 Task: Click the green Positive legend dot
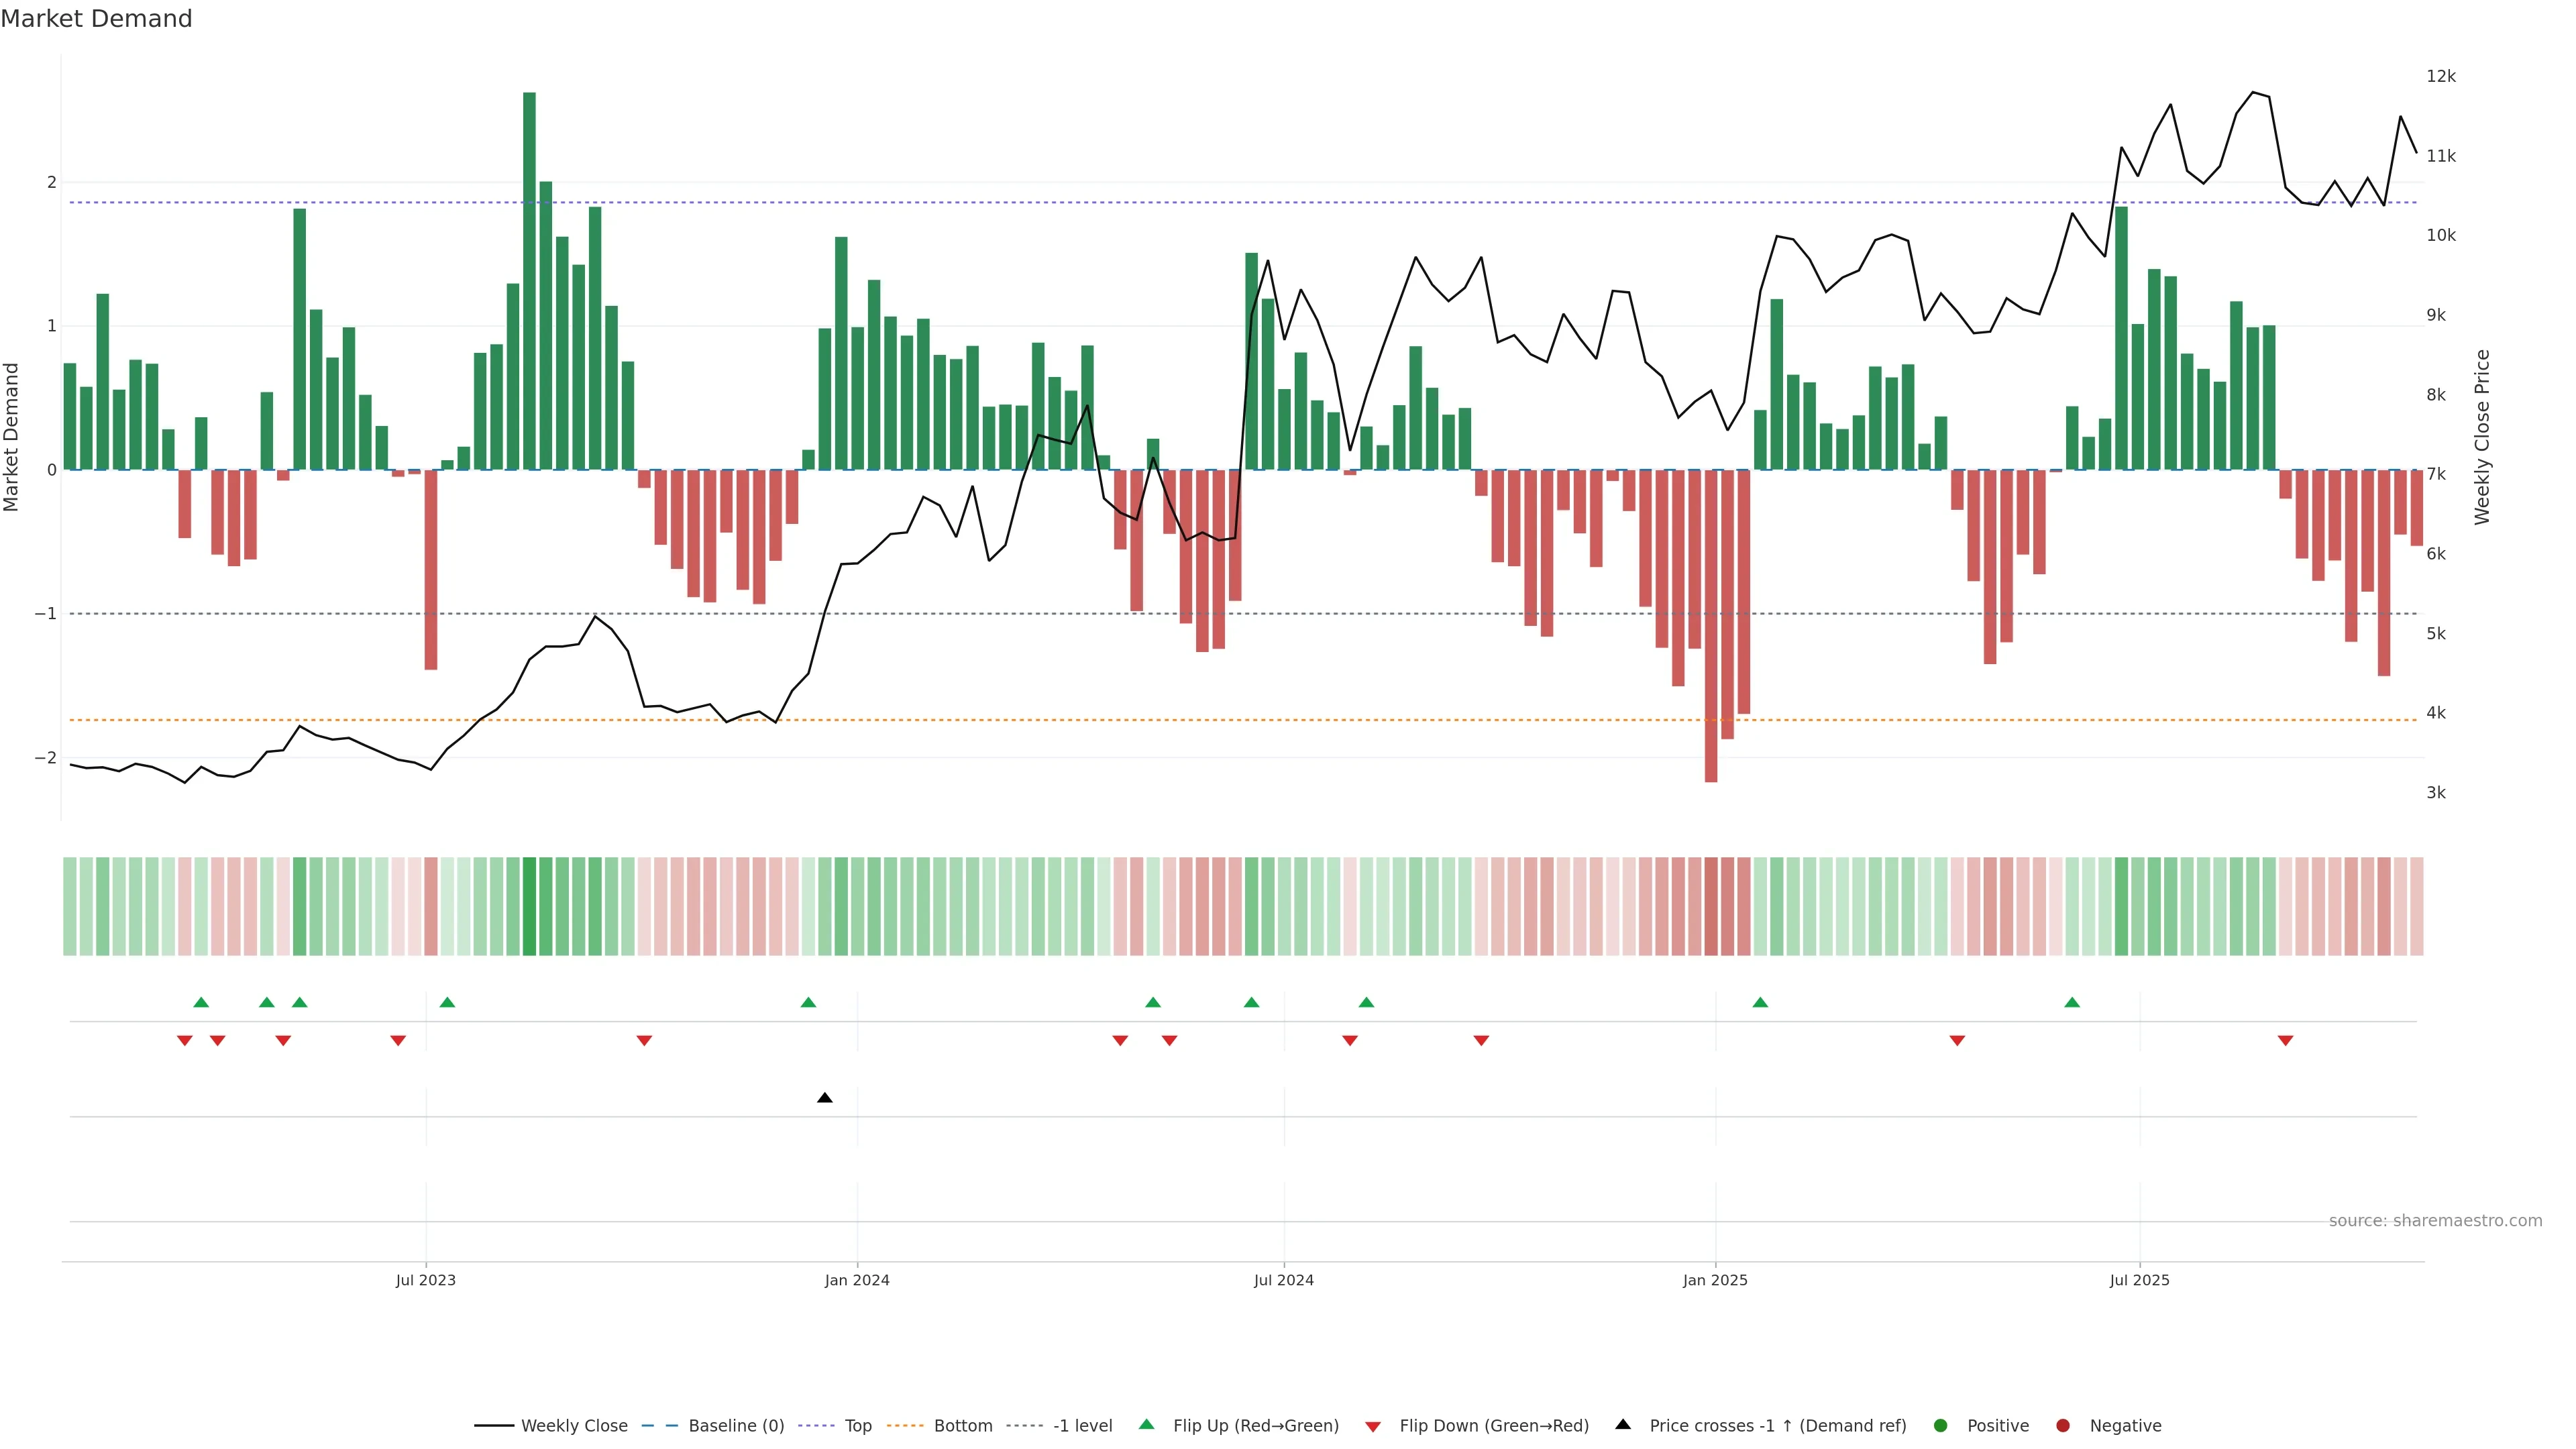[1941, 1426]
